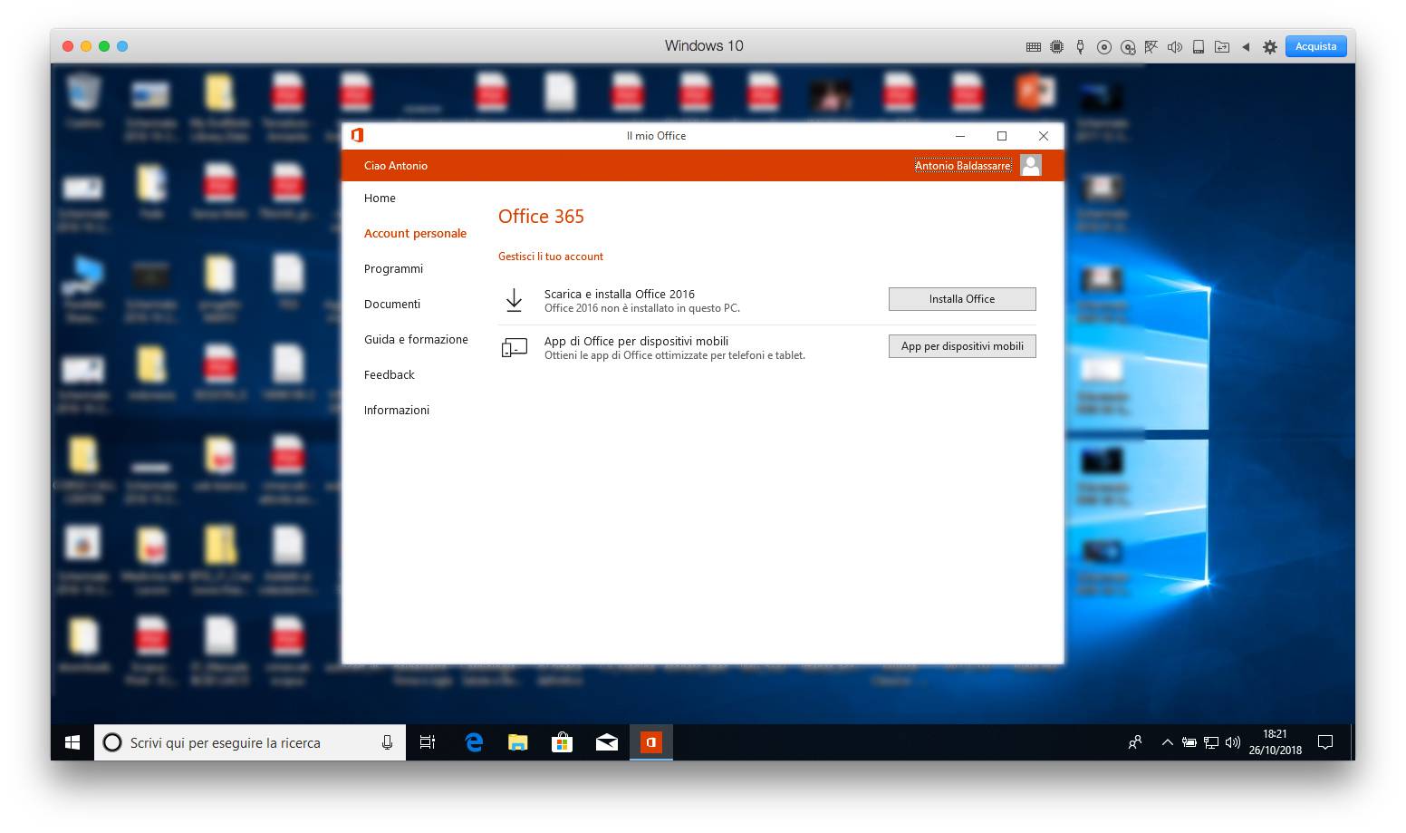The height and width of the screenshot is (833, 1406).
Task: Open the shared folders icon
Action: [1222, 47]
